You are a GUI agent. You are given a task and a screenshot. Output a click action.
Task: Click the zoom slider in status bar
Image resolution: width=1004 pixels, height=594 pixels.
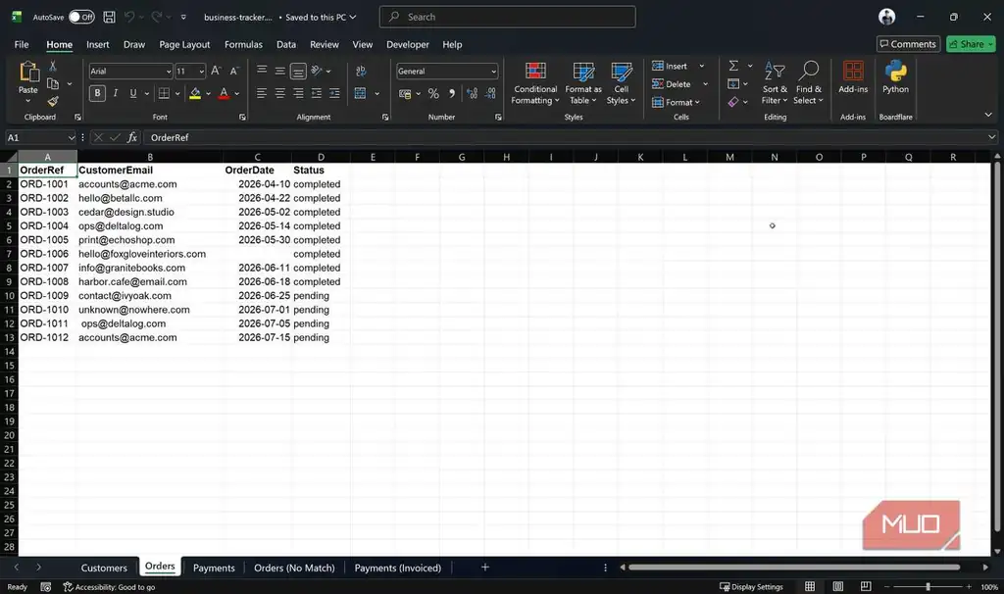click(928, 586)
